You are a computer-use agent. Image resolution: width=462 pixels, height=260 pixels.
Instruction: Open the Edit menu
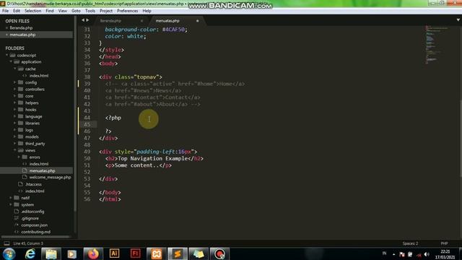(17, 11)
